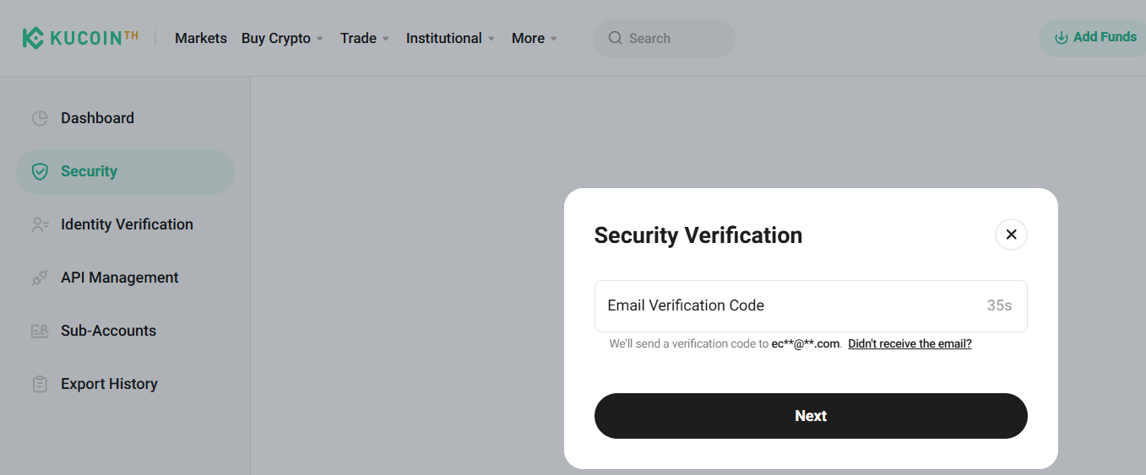This screenshot has height=475, width=1146.
Task: Focus the Email Verification Code field
Action: click(x=785, y=305)
